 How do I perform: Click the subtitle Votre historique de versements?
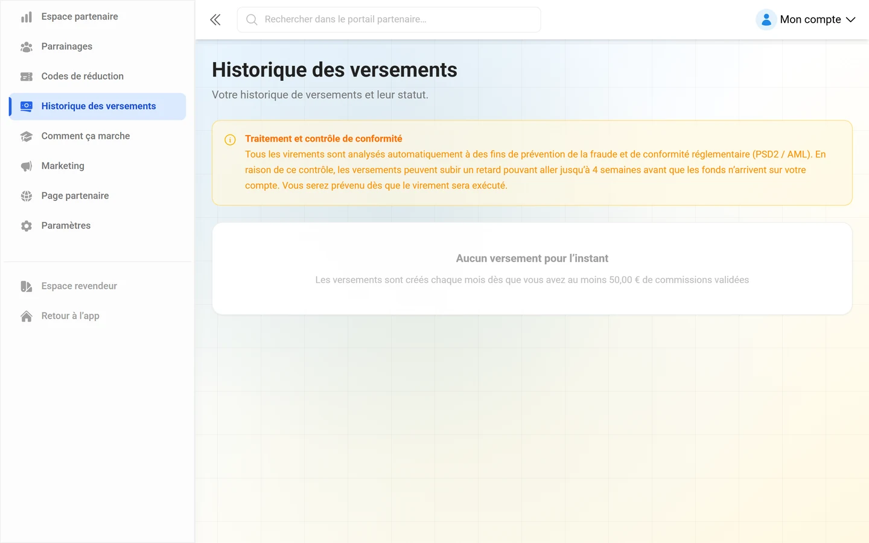(x=320, y=95)
